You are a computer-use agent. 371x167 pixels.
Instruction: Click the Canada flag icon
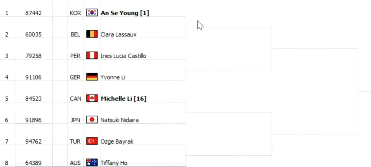pyautogui.click(x=92, y=98)
